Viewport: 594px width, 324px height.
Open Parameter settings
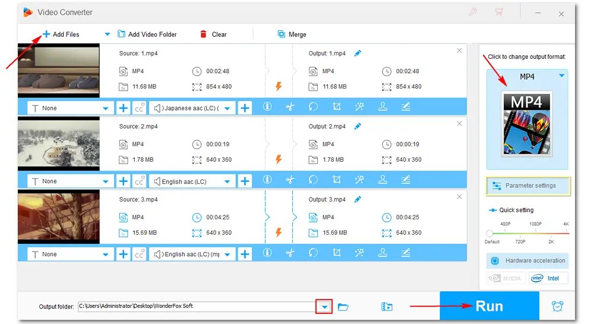[527, 185]
